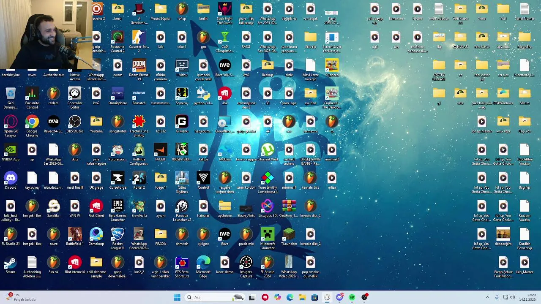This screenshot has width=541, height=304.
Task: Open the Doom Eternal - PC icon
Action: (139, 70)
